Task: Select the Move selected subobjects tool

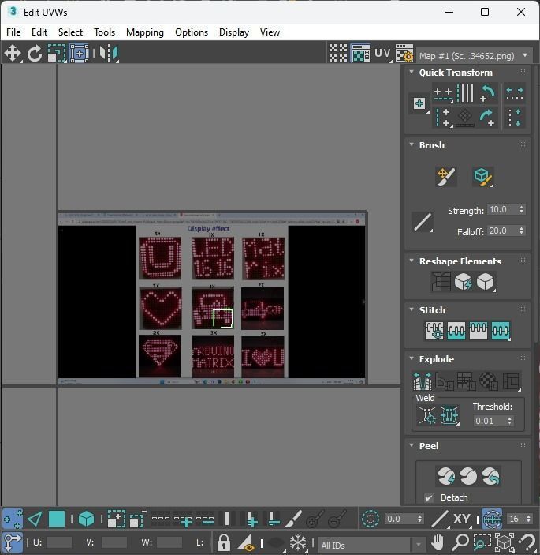Action: click(13, 54)
